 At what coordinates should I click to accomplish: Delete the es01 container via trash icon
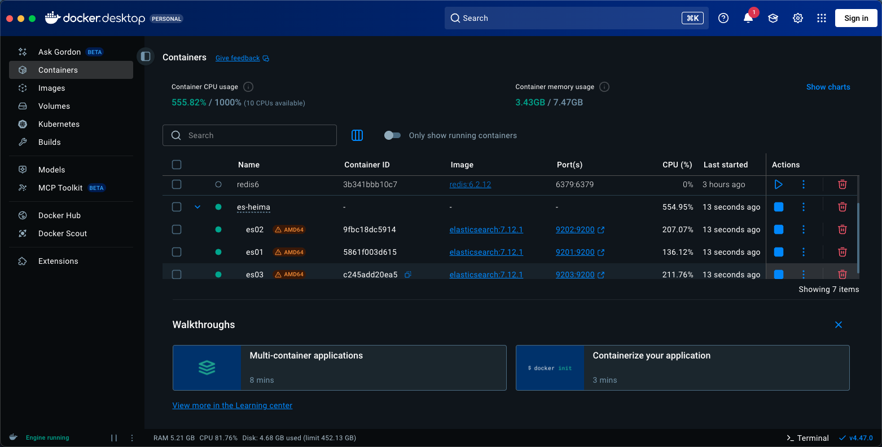pyautogui.click(x=842, y=252)
